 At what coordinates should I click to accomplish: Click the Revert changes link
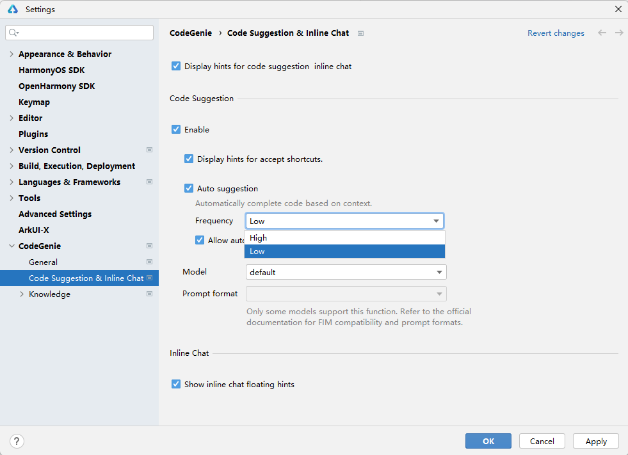click(x=555, y=33)
